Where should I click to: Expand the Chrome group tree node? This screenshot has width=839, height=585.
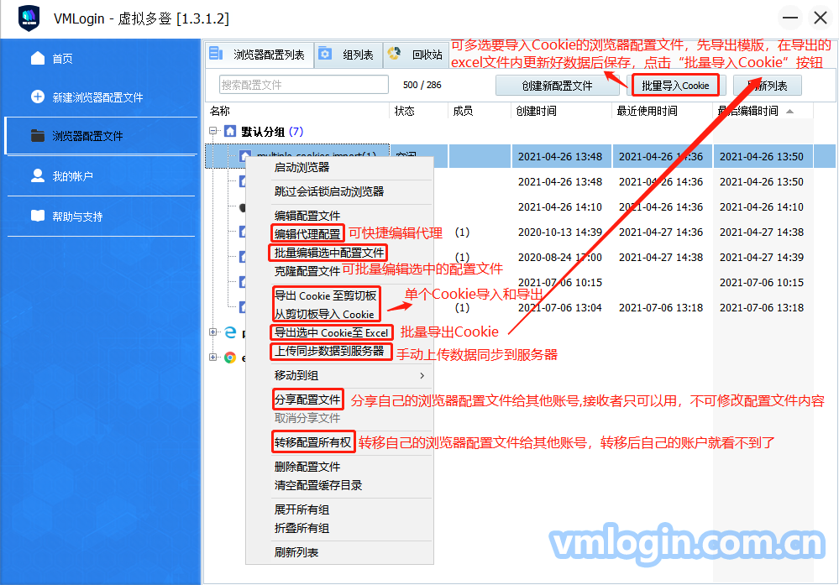[213, 358]
